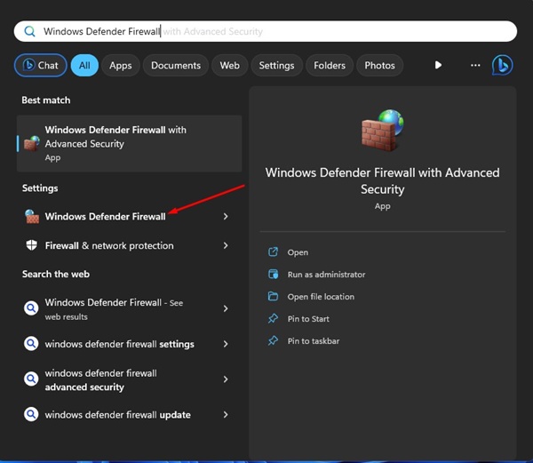Click inside the search text field

click(265, 31)
